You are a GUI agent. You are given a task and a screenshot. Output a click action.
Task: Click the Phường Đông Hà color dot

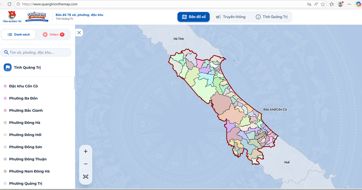pos(5,123)
